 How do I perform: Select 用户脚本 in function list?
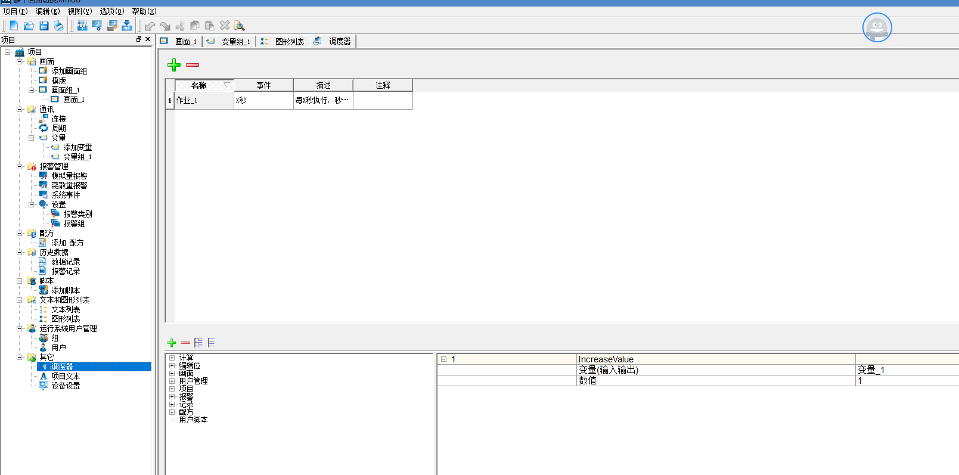pyautogui.click(x=193, y=420)
